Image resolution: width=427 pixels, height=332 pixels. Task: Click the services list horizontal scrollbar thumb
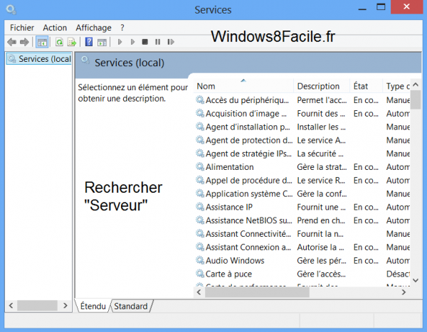click(x=257, y=292)
